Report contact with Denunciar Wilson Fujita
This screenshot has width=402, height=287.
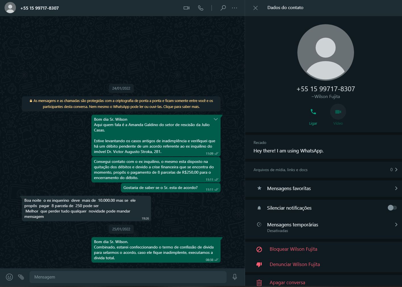294,264
